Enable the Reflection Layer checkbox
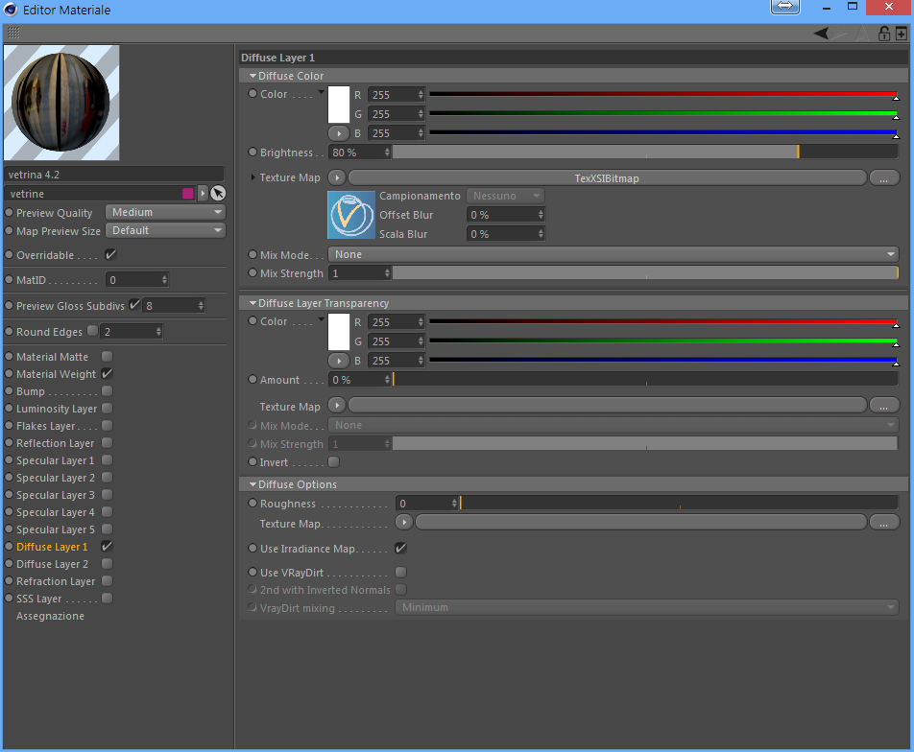This screenshot has height=752, width=914. 108,443
